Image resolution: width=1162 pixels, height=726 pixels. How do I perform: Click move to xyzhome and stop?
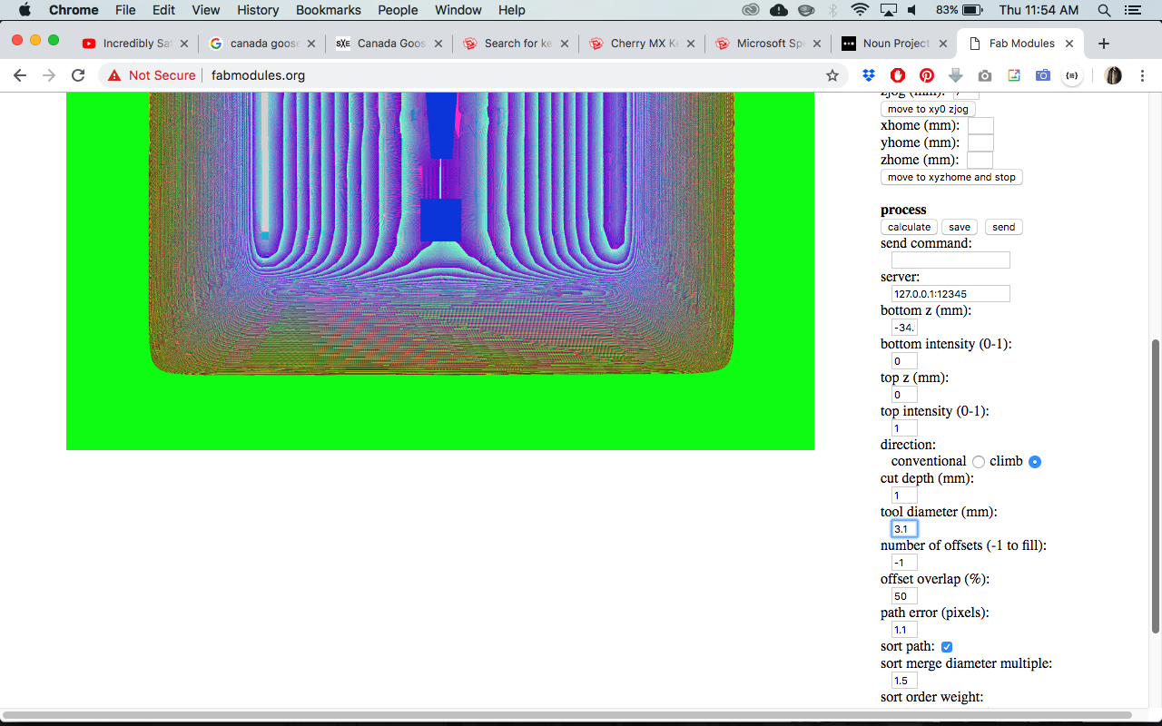click(x=951, y=177)
